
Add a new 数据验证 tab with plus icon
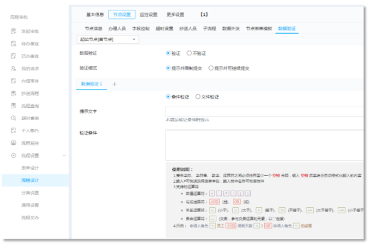pyautogui.click(x=115, y=84)
